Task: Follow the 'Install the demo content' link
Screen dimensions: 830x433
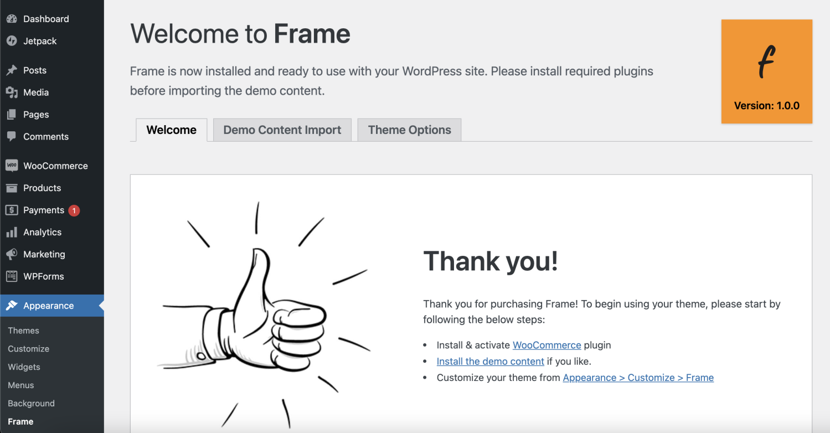Action: pos(490,361)
